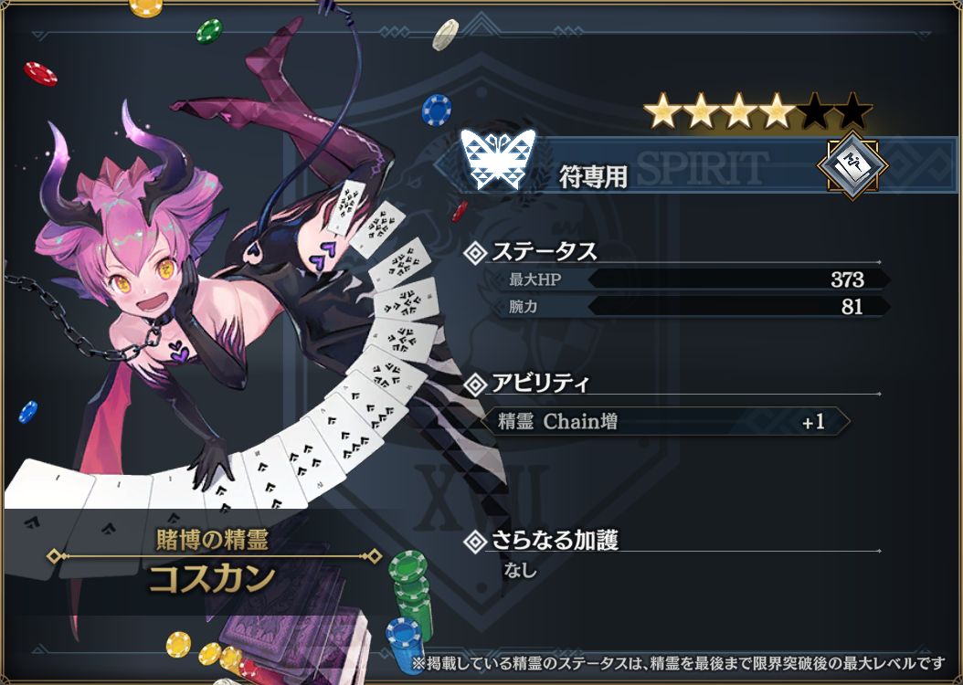The width and height of the screenshot is (963, 685).
Task: Click the fourth gold star
Action: click(777, 111)
